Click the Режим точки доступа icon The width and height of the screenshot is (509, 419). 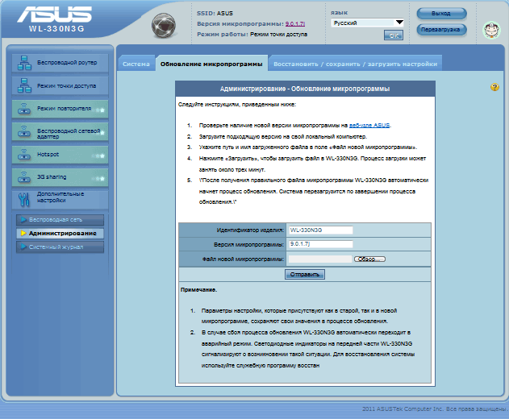23,85
